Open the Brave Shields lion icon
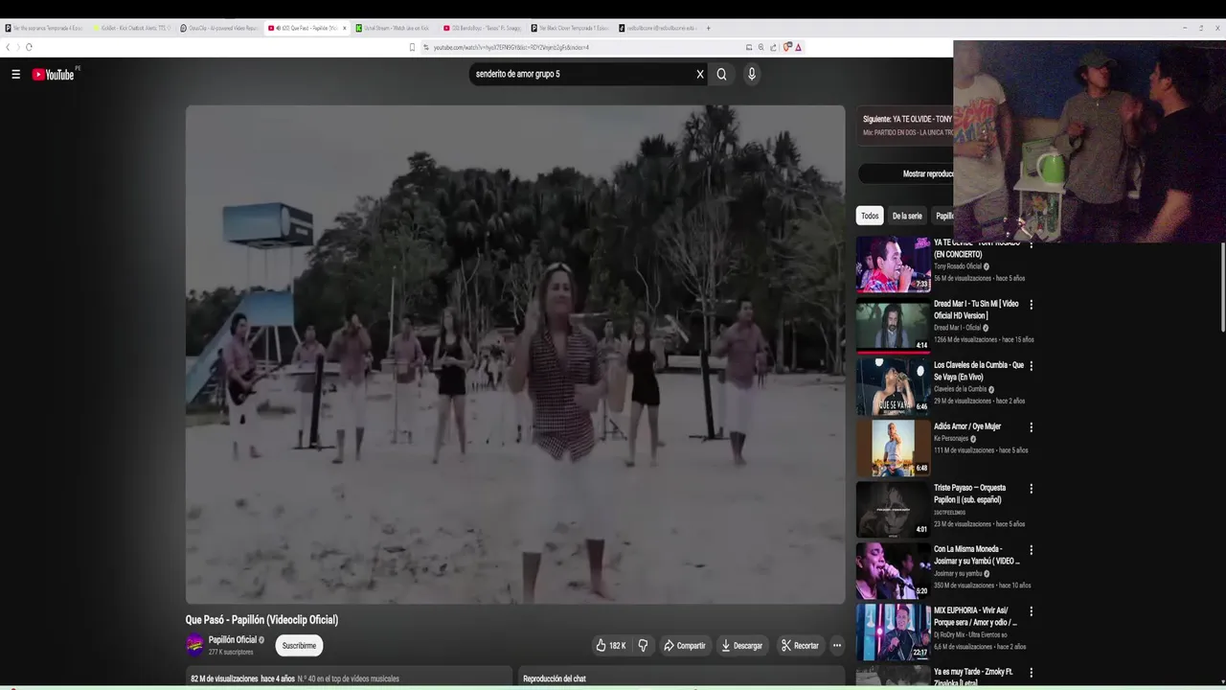Image resolution: width=1226 pixels, height=690 pixels. (x=787, y=47)
